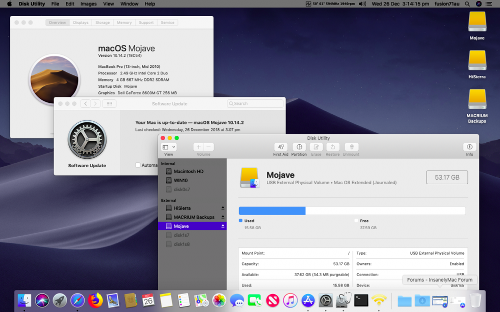Remove a volume with the minus button

pos(208,147)
